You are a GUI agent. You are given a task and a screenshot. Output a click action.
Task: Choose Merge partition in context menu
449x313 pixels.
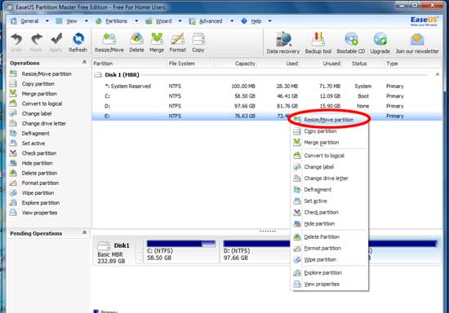329,143
